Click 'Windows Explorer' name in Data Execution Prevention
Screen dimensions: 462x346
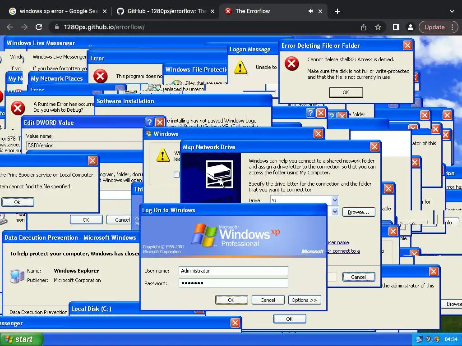click(x=76, y=271)
